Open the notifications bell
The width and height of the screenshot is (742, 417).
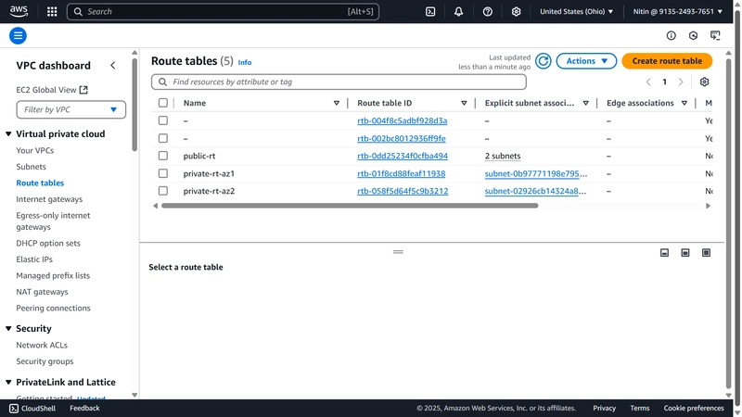[458, 12]
